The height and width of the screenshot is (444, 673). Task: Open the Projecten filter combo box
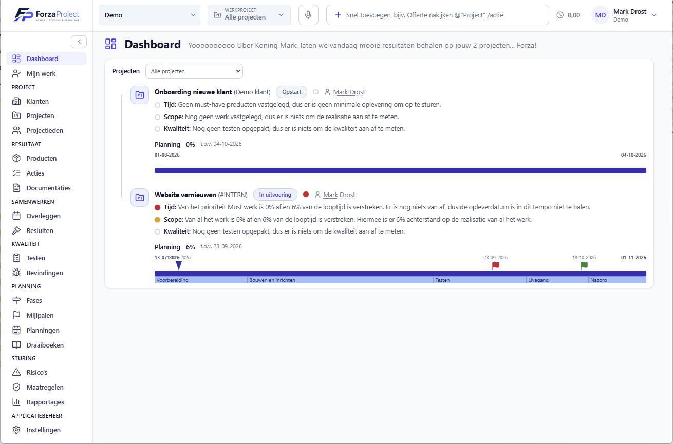coord(194,71)
